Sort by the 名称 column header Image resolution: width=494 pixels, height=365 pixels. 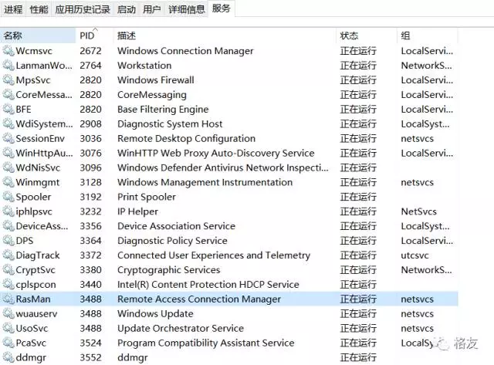(x=38, y=35)
